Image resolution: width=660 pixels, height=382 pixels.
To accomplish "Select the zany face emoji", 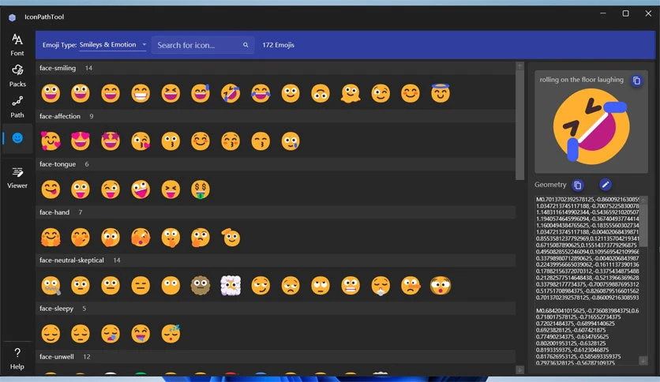I will coord(141,189).
